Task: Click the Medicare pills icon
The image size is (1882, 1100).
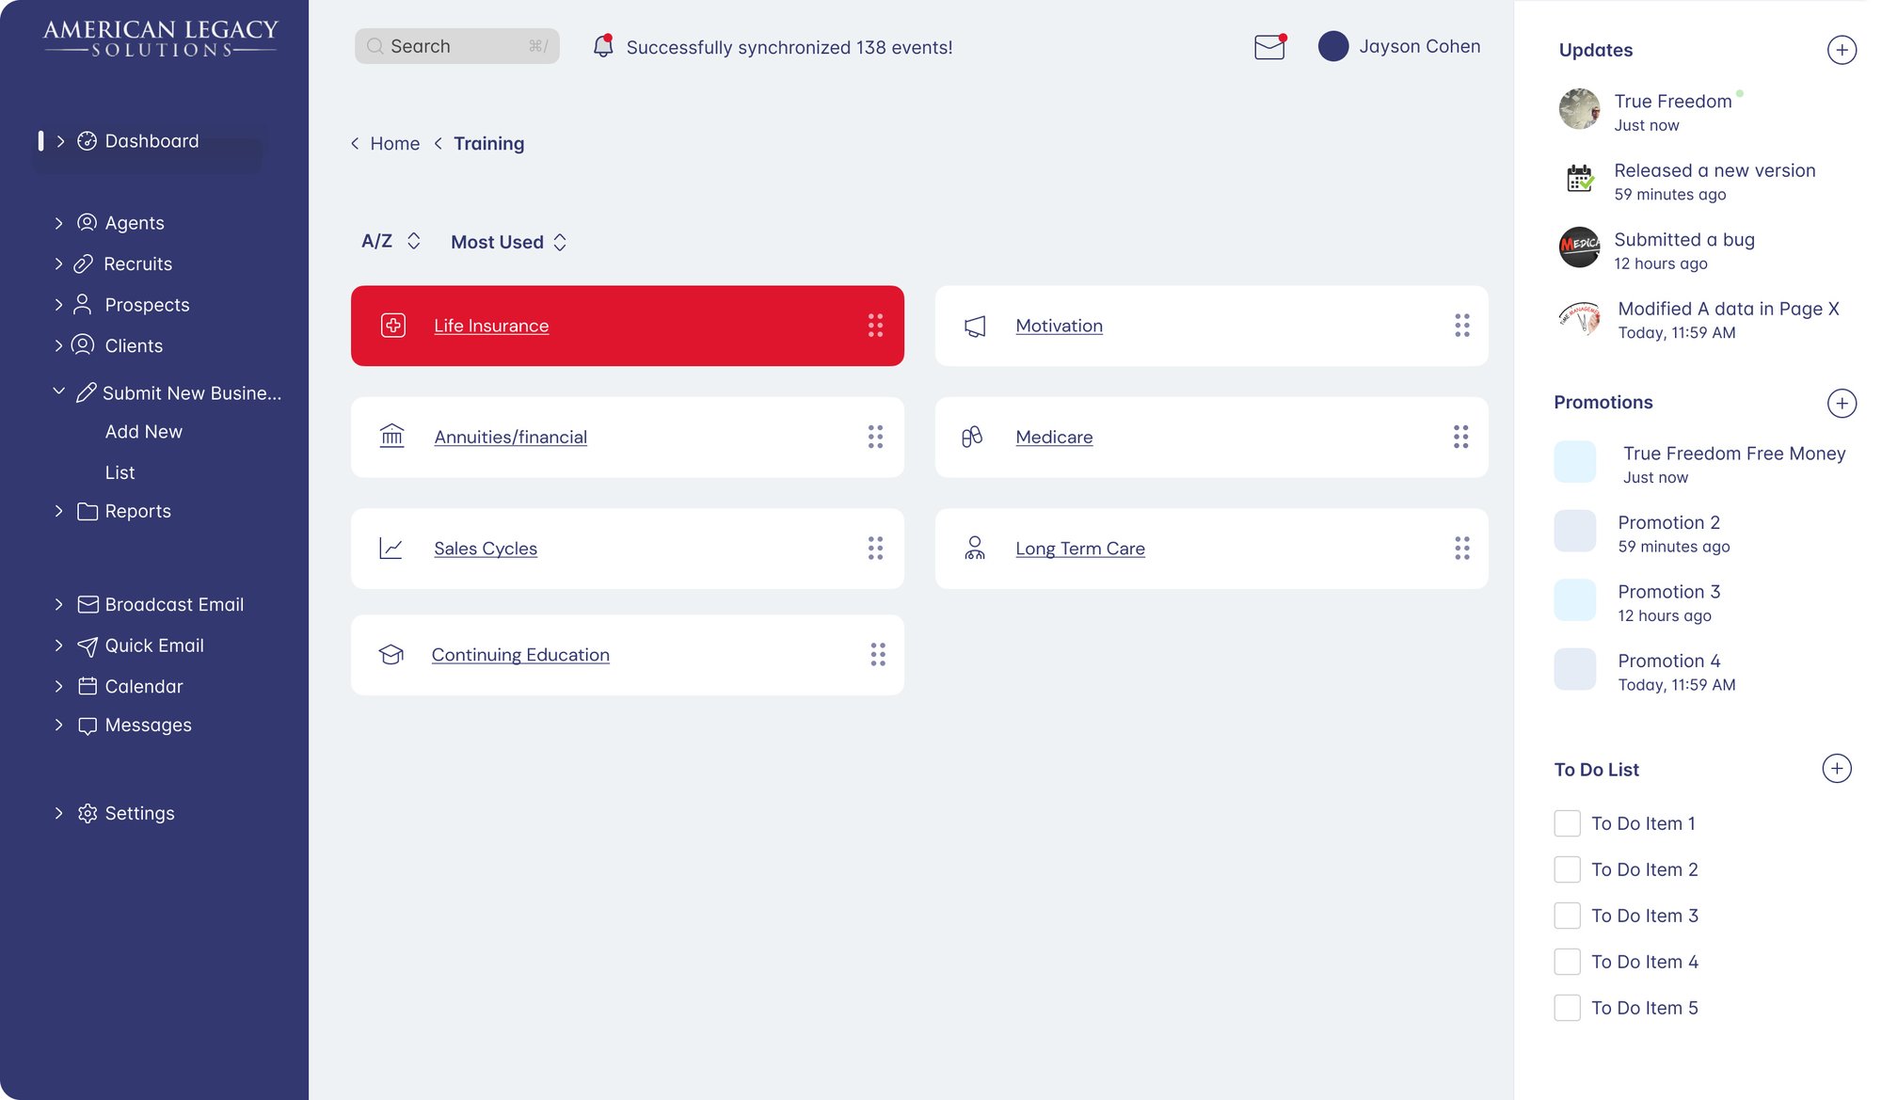Action: click(972, 437)
